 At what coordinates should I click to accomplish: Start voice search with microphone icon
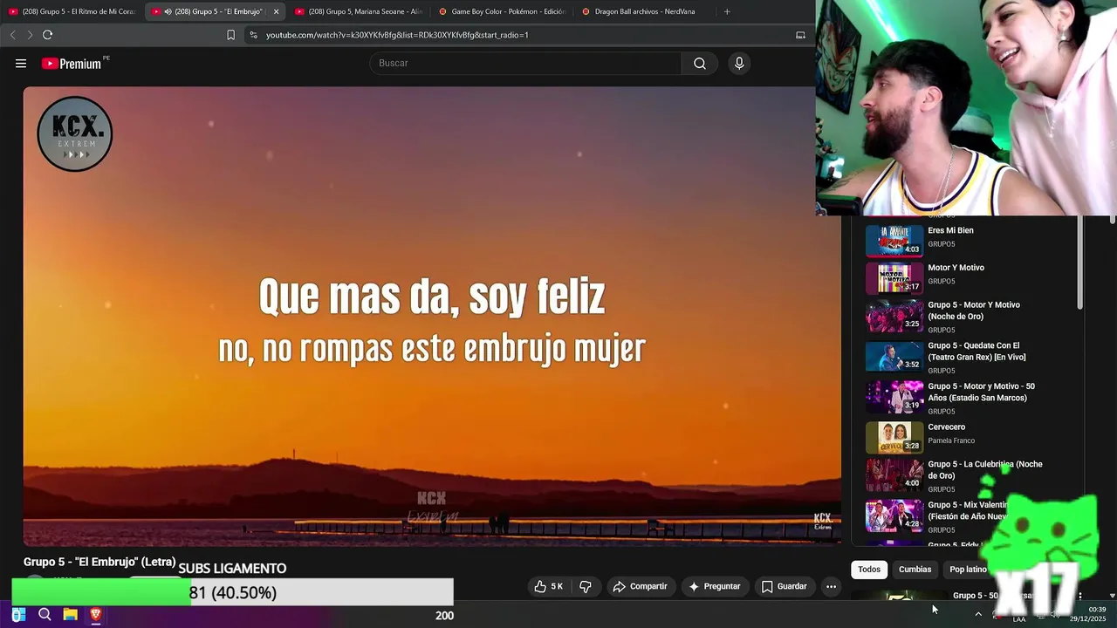(x=739, y=64)
